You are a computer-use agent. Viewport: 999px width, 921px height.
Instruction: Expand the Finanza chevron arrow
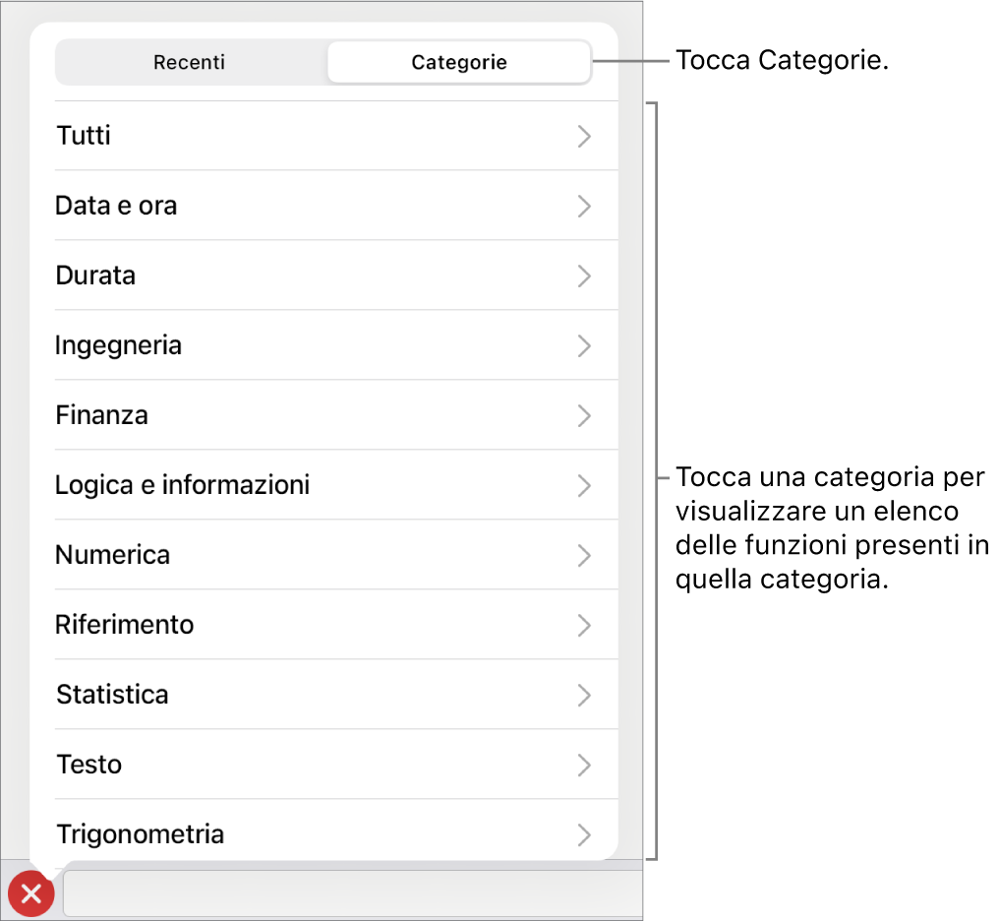(x=584, y=415)
